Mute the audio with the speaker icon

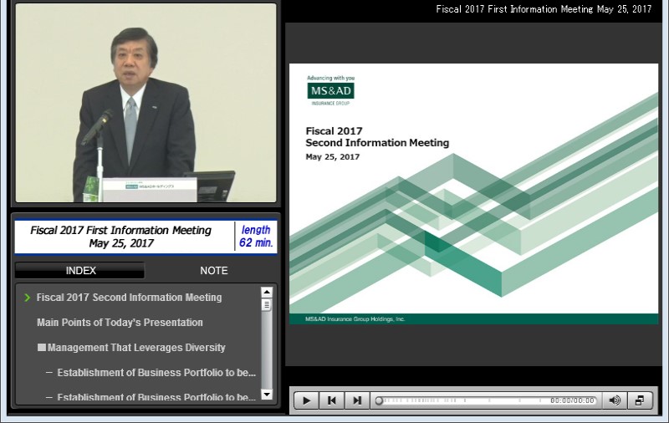615,400
